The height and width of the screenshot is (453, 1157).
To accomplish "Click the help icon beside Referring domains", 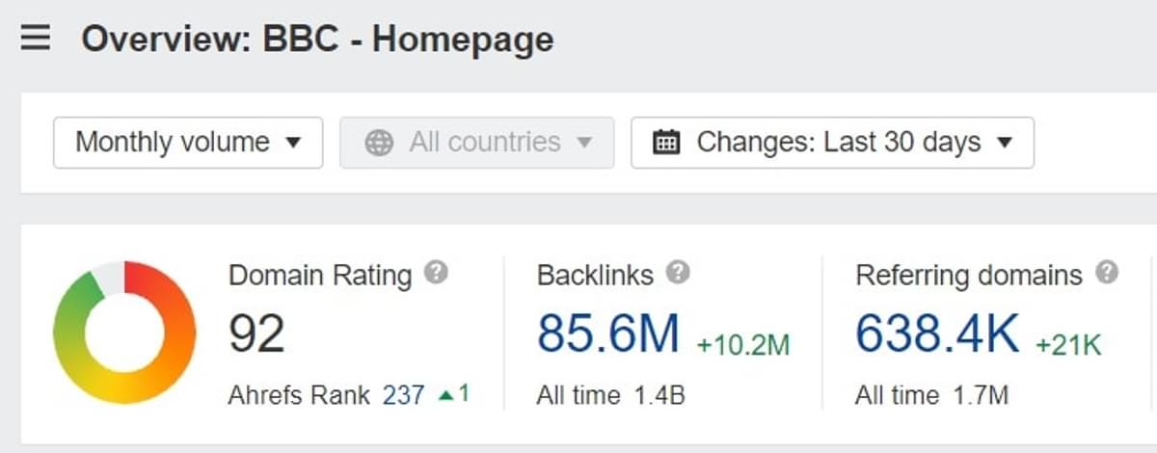I will [1107, 274].
